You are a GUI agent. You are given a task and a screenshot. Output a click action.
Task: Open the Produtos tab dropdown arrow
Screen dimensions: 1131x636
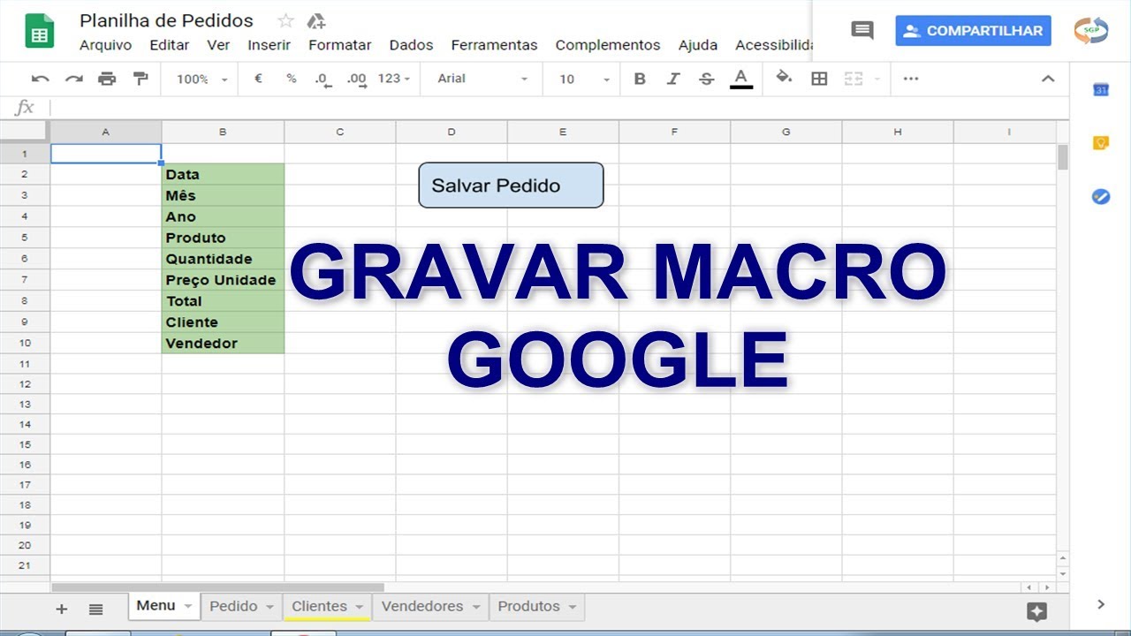[x=572, y=607]
